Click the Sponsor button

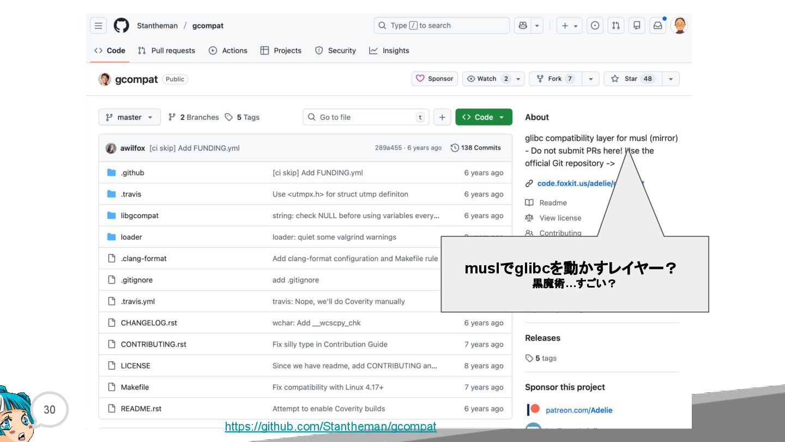pyautogui.click(x=434, y=79)
